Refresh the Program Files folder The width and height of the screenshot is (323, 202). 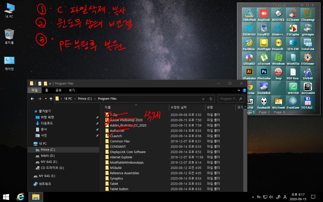click(x=211, y=99)
